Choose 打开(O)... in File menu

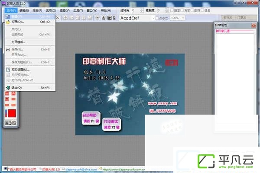coord(30,22)
